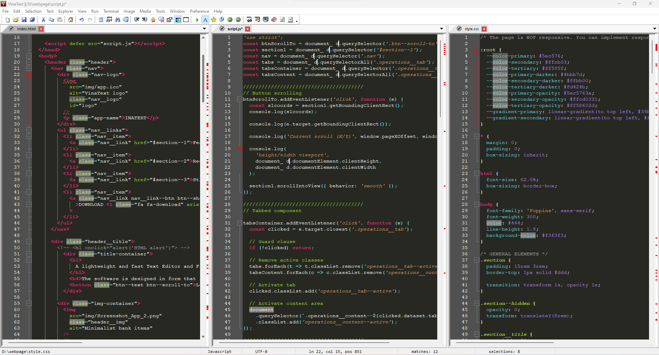
Task: Collapse the body tag fold at line 19
Action: [29, 56]
